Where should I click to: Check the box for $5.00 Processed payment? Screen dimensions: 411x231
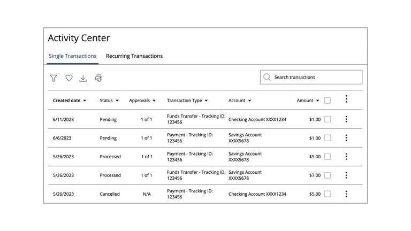[328, 156]
